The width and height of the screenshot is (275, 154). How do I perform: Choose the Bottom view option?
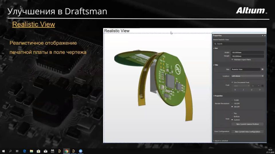232,116
